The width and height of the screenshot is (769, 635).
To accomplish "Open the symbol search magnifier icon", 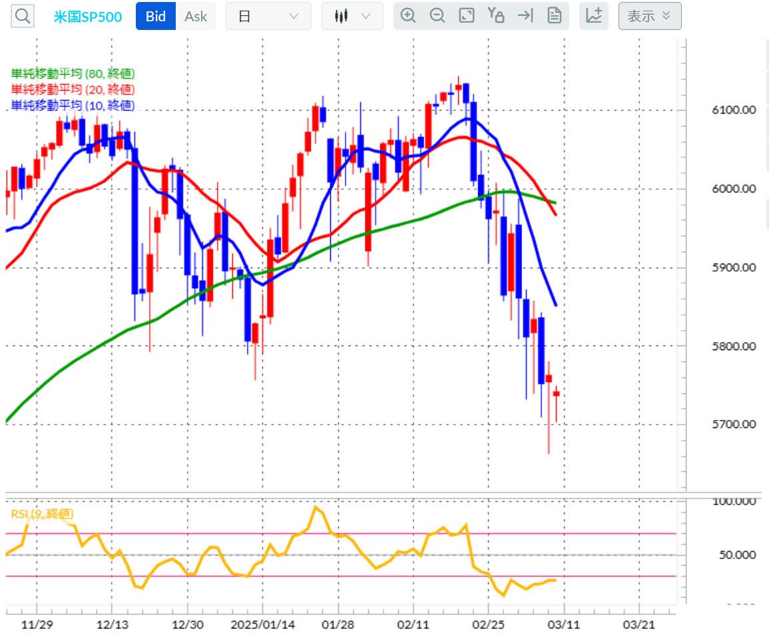I will [x=23, y=16].
